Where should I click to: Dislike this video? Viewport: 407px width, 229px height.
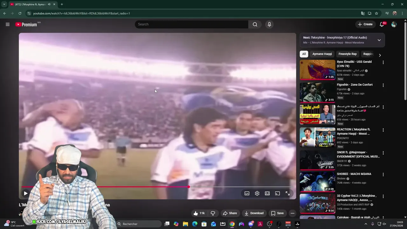[x=213, y=213]
